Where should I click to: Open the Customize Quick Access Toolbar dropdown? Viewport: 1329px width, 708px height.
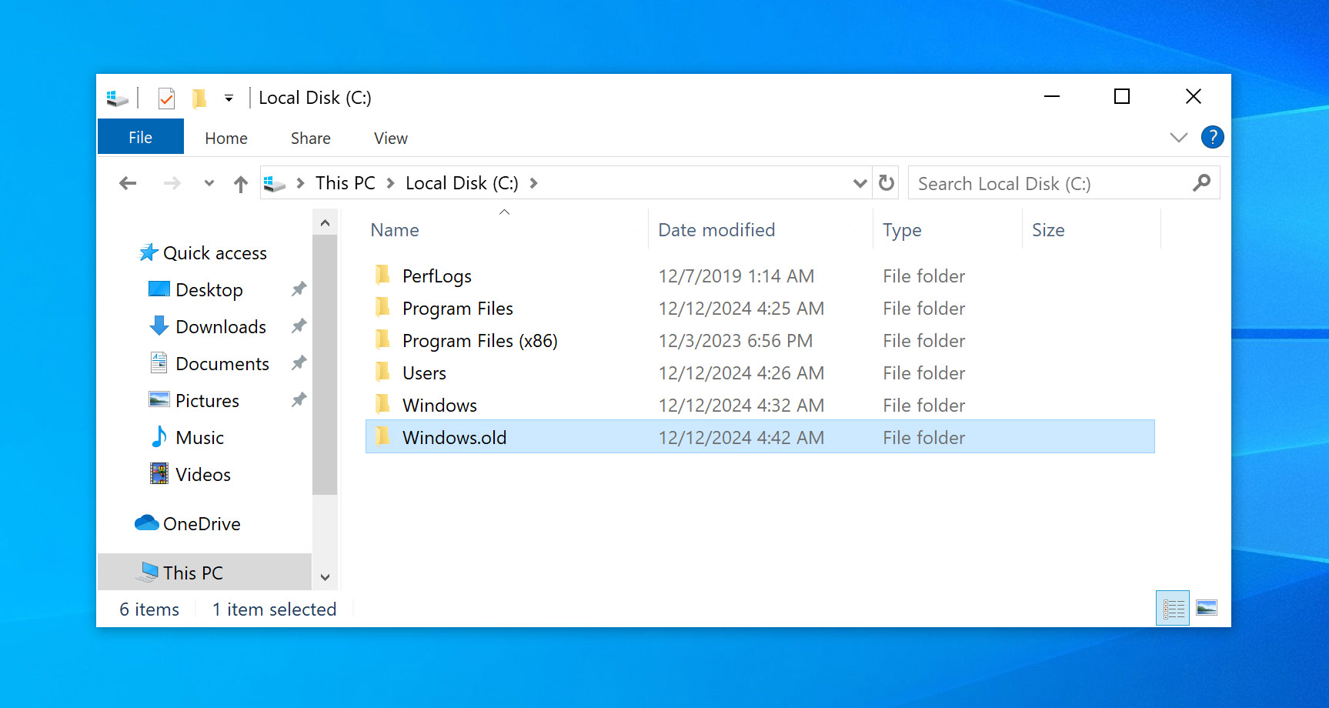229,99
